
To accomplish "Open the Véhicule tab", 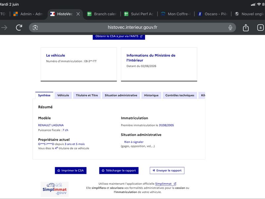I will pos(63,95).
